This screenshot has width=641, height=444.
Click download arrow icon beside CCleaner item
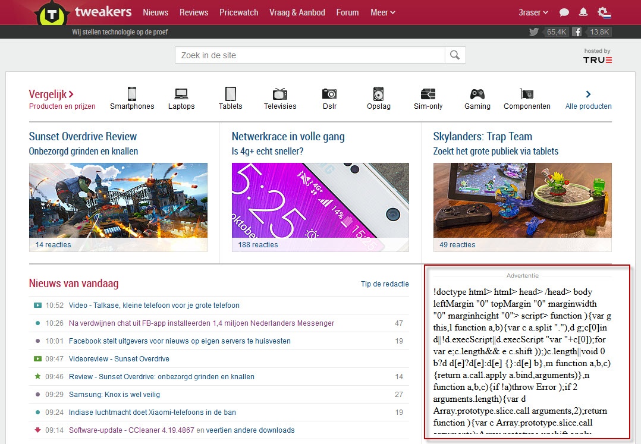tap(37, 430)
